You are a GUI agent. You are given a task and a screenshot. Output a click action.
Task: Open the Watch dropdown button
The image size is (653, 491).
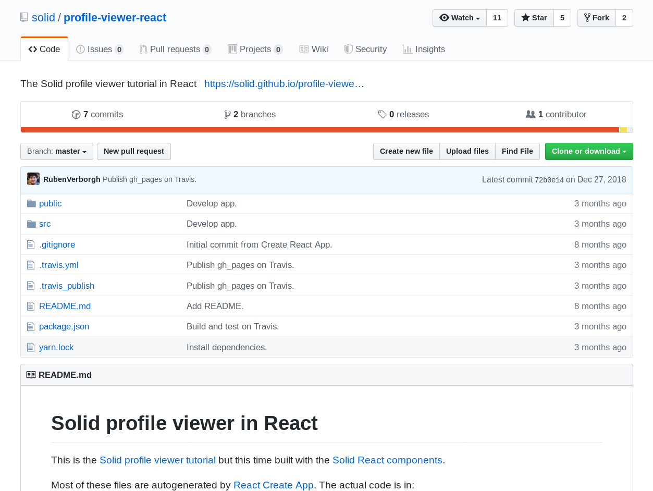point(460,18)
